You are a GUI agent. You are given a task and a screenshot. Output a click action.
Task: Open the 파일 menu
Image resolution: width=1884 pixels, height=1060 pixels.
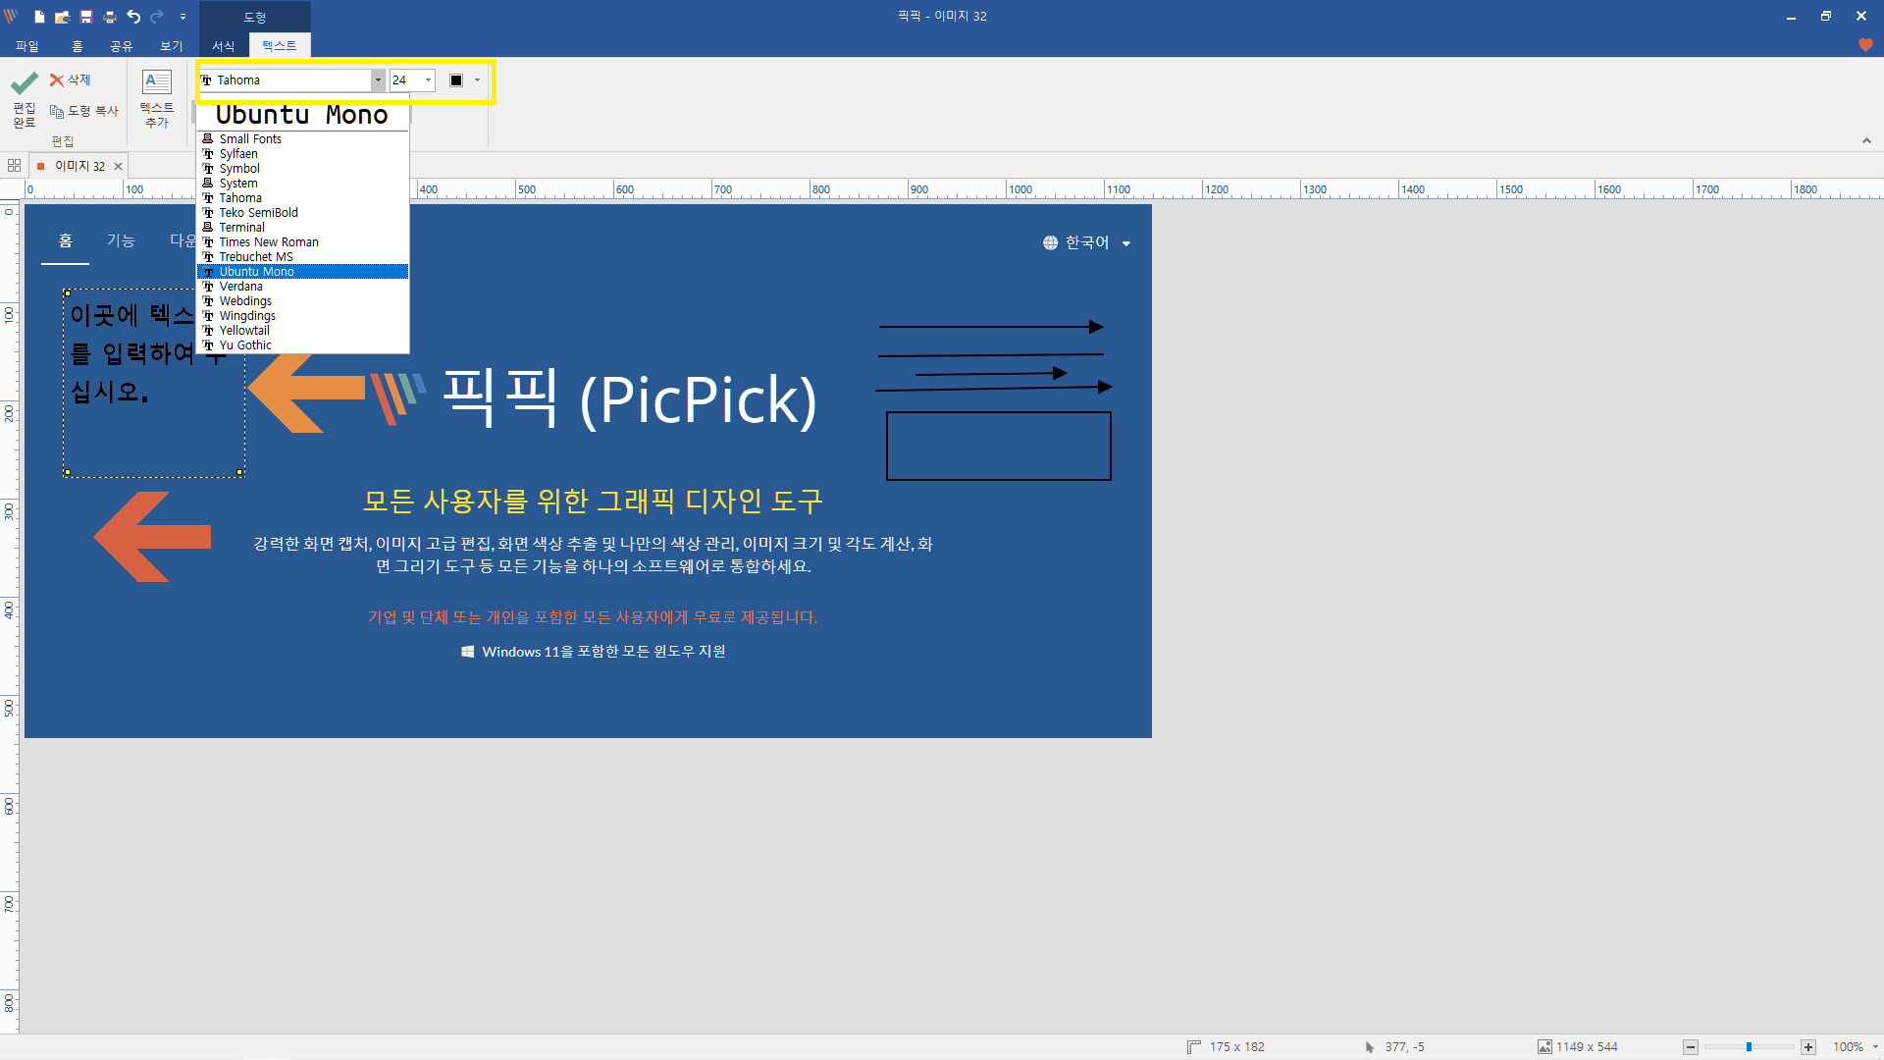click(x=26, y=44)
